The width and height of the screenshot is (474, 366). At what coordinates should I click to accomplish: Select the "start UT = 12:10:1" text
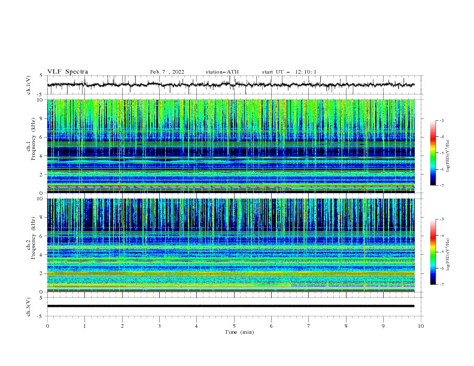(x=289, y=72)
